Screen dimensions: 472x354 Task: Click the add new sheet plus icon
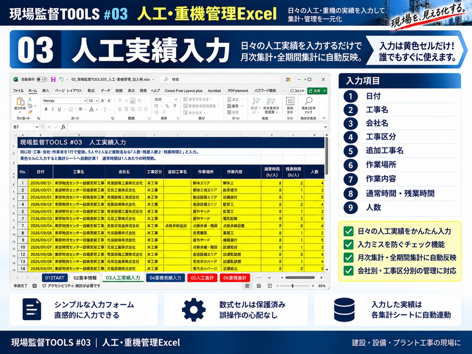pyautogui.click(x=269, y=278)
